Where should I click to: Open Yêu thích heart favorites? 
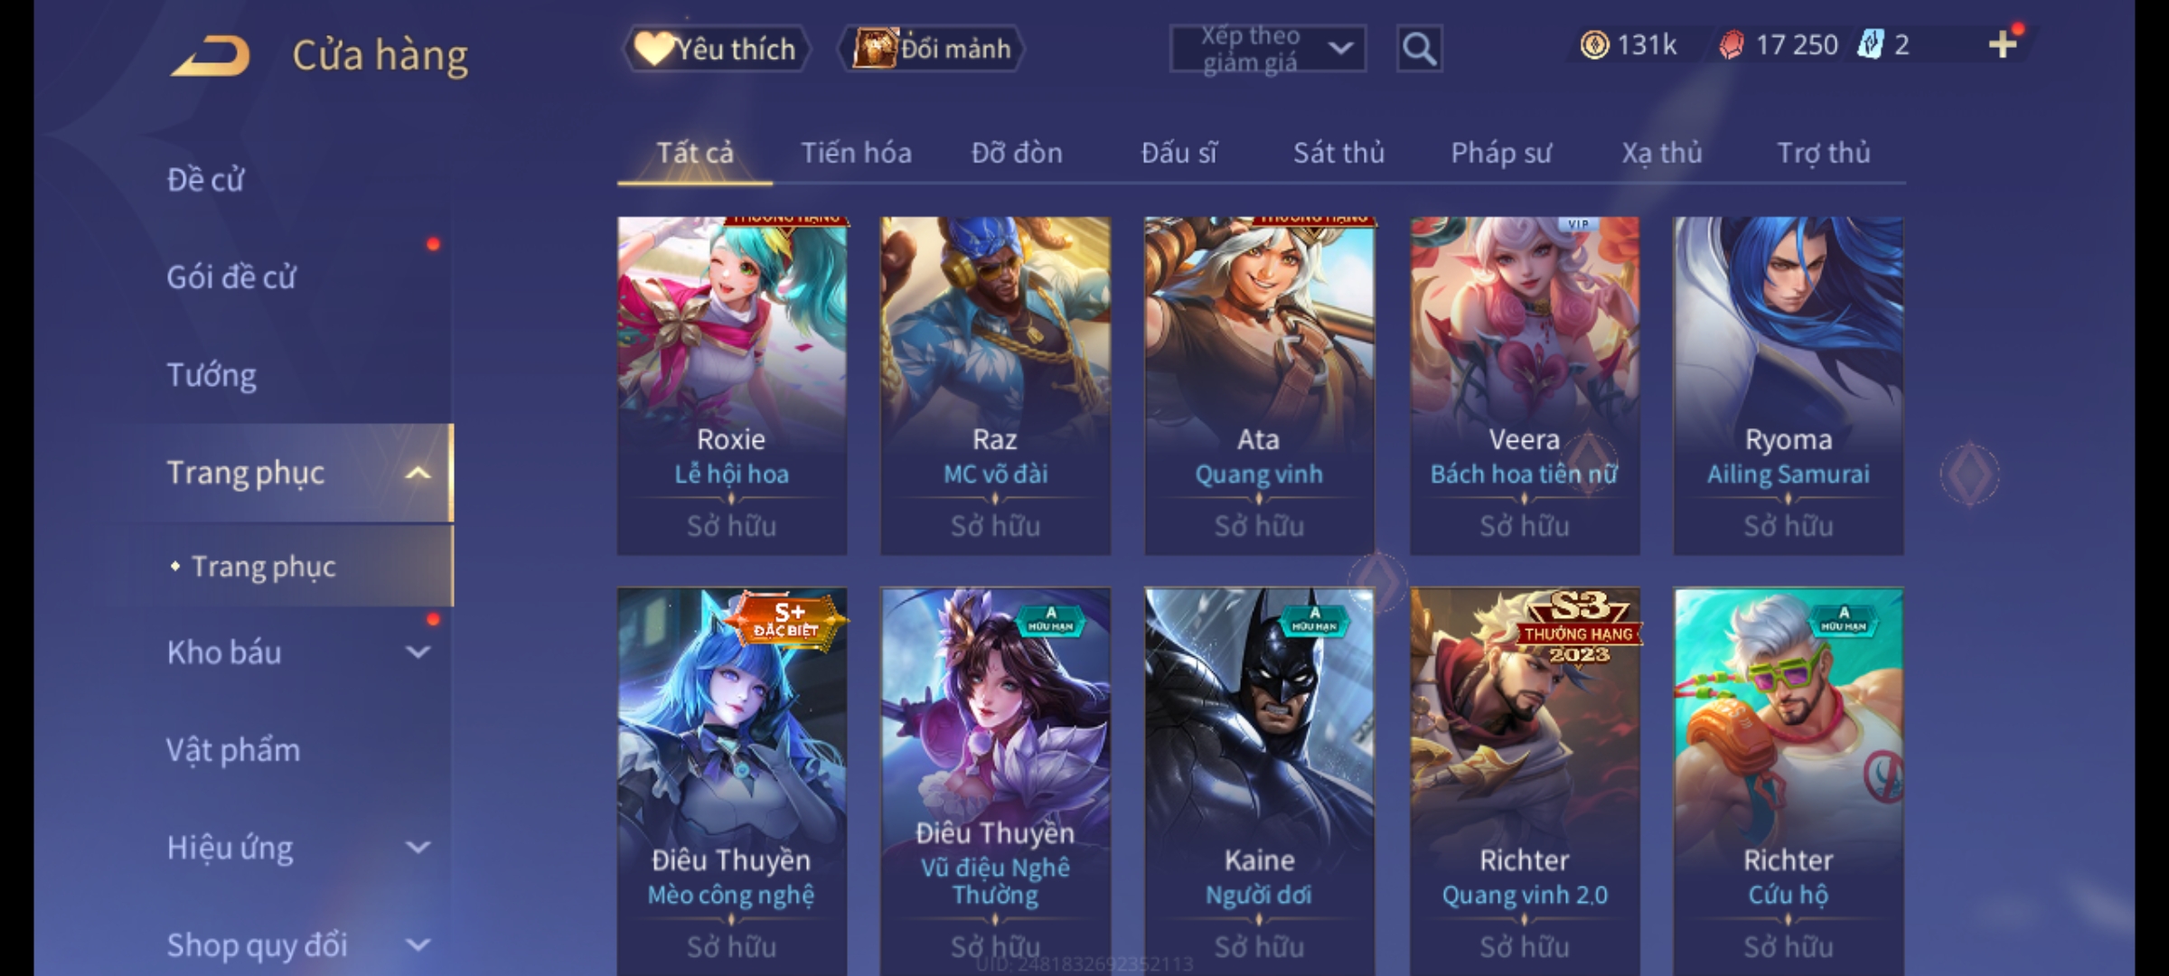716,49
